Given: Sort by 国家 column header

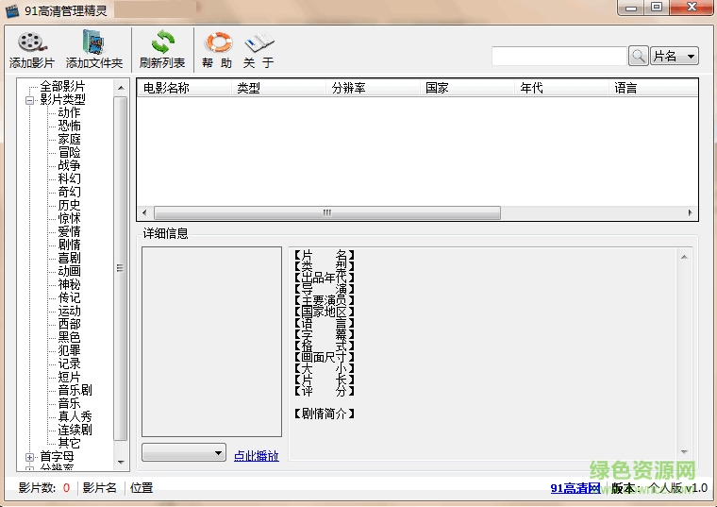Looking at the screenshot, I should [467, 88].
